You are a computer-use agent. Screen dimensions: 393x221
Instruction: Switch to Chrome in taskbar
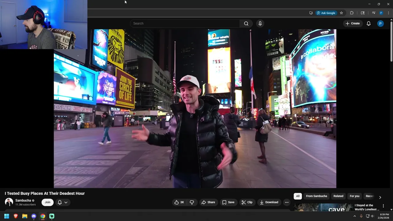point(43,216)
